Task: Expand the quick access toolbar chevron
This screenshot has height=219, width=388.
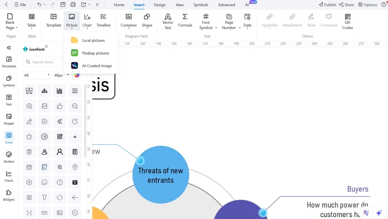Action: click(97, 4)
